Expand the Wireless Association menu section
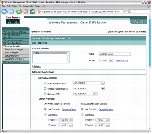Image resolution: width=152 pixels, height=134 pixels. [x=28, y=40]
